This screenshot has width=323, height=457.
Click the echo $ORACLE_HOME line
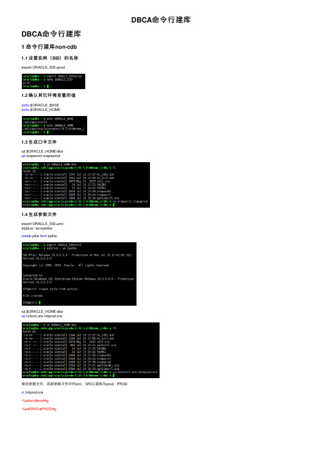(41, 110)
